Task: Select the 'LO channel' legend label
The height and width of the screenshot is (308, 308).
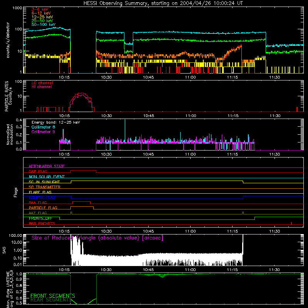Action: pyautogui.click(x=42, y=83)
